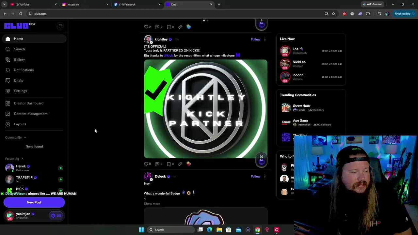Open more options for Deleck's post

pos(265,177)
